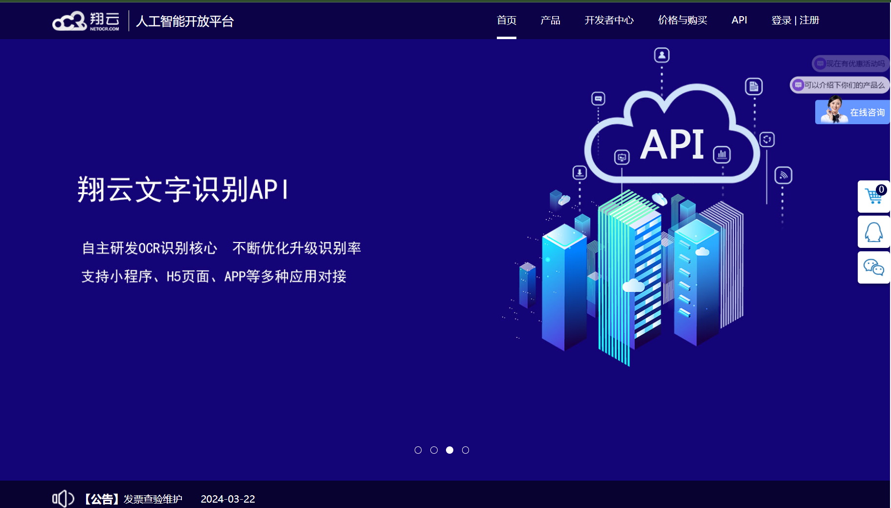
Task: Go to the 首页 home tab
Action: click(507, 20)
